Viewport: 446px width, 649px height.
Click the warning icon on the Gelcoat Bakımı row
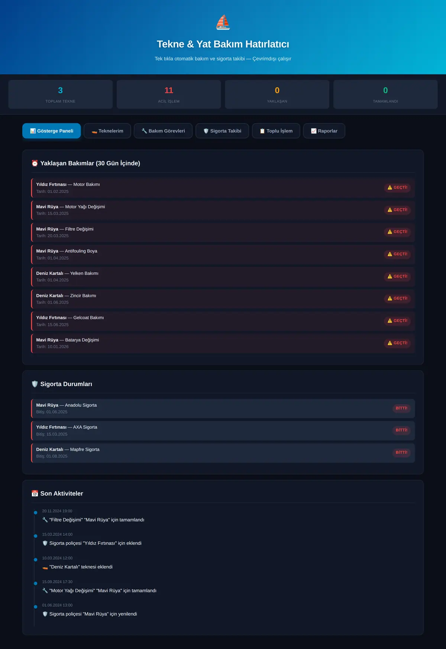point(390,321)
